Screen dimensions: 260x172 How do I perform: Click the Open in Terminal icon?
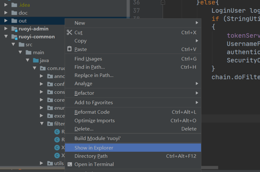pyautogui.click(x=70, y=164)
